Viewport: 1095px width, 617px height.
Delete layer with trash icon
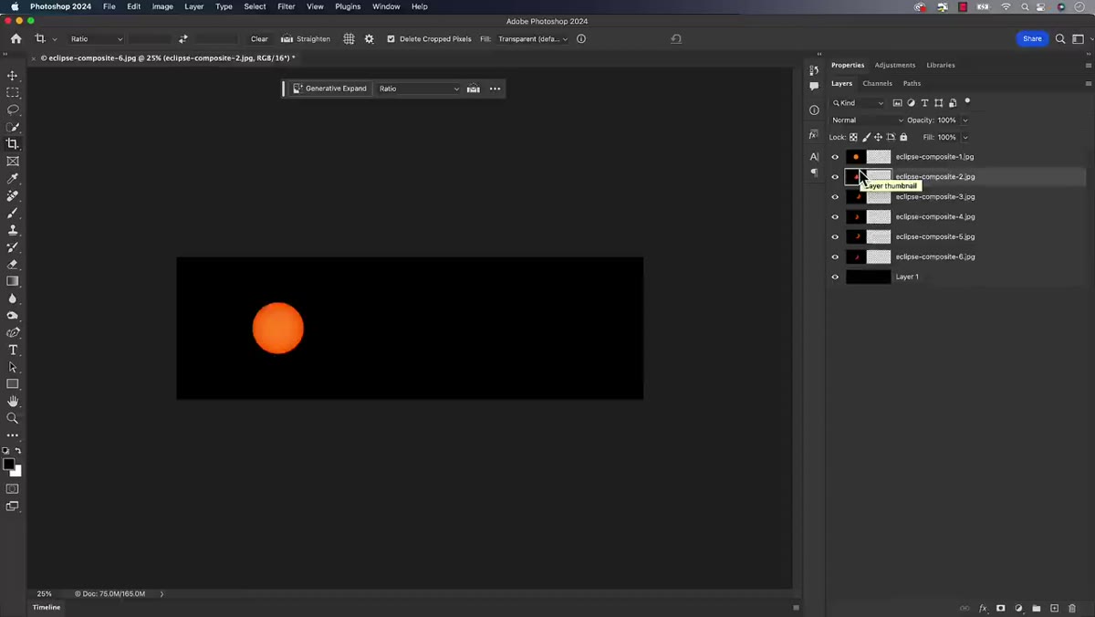1072,608
